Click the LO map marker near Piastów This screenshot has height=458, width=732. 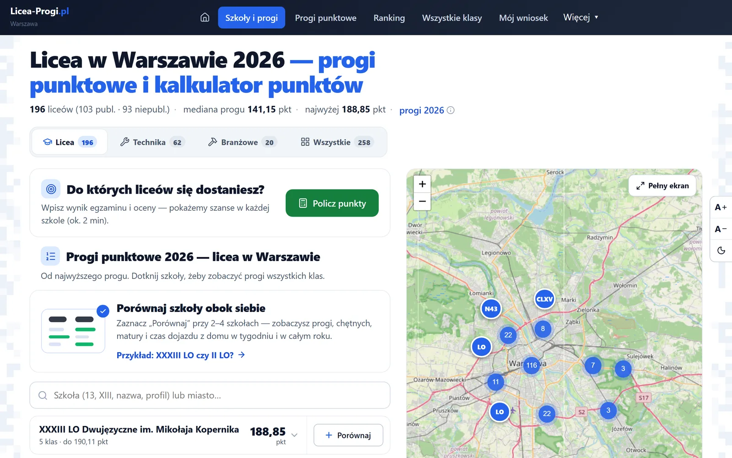(x=500, y=412)
